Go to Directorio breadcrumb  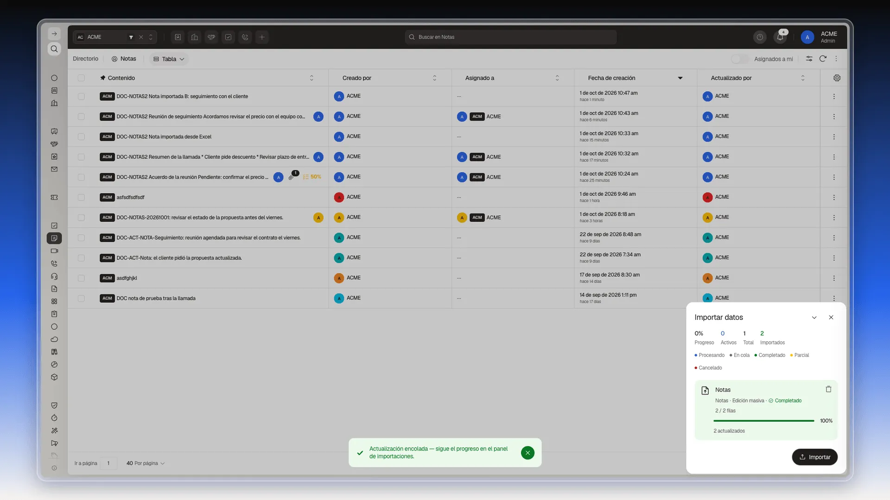(85, 59)
